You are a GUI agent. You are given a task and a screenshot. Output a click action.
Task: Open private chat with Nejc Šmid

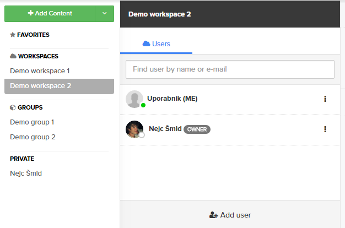(x=26, y=173)
